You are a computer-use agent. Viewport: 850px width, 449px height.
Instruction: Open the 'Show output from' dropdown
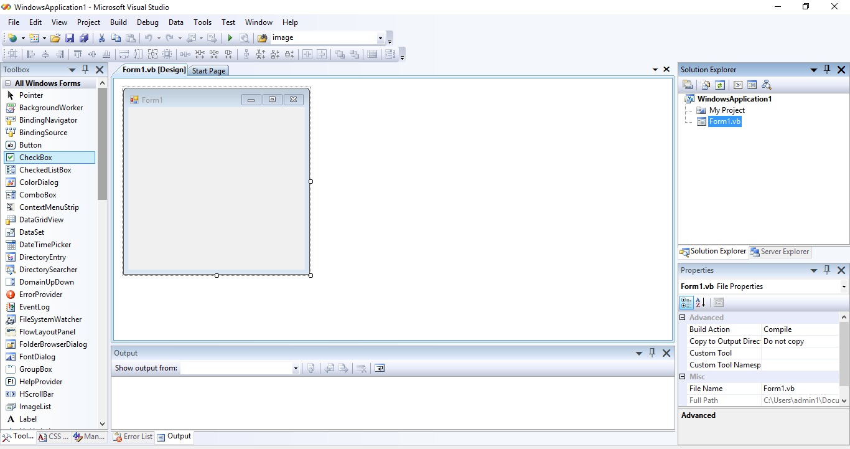click(296, 368)
